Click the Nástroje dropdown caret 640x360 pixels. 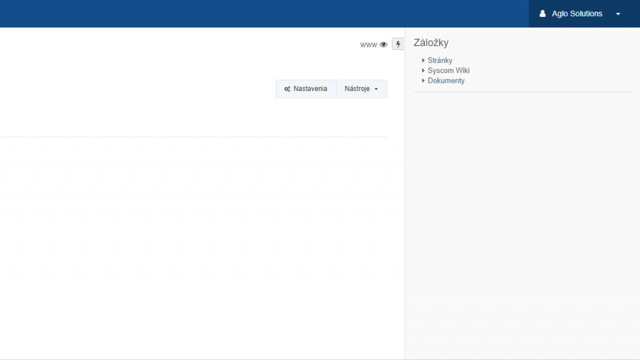pyautogui.click(x=376, y=89)
